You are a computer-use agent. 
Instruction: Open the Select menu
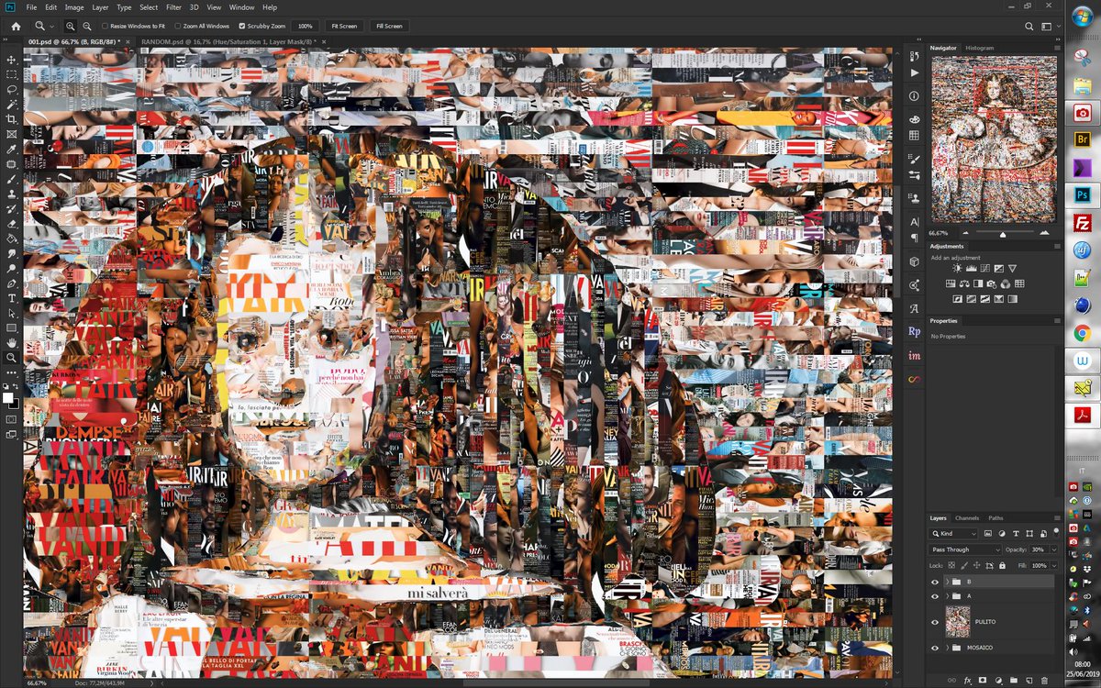click(149, 7)
